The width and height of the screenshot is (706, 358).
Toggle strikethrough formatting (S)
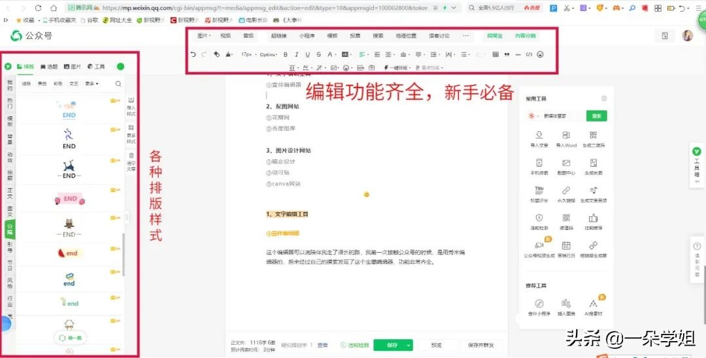[319, 54]
